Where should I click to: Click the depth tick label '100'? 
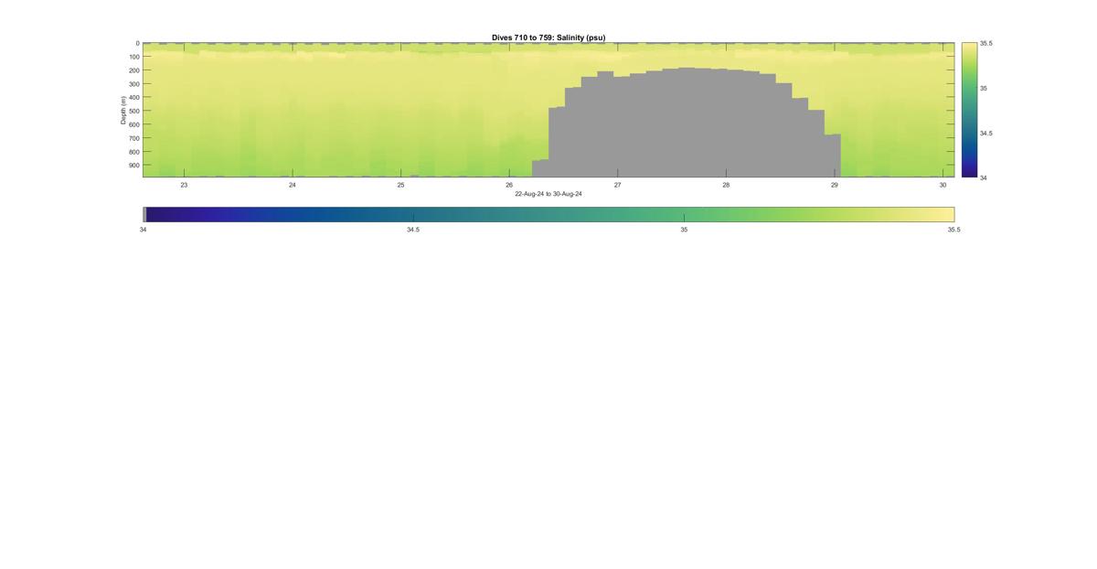[x=133, y=57]
